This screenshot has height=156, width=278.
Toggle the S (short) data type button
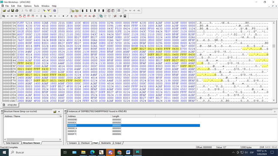coord(86,10)
